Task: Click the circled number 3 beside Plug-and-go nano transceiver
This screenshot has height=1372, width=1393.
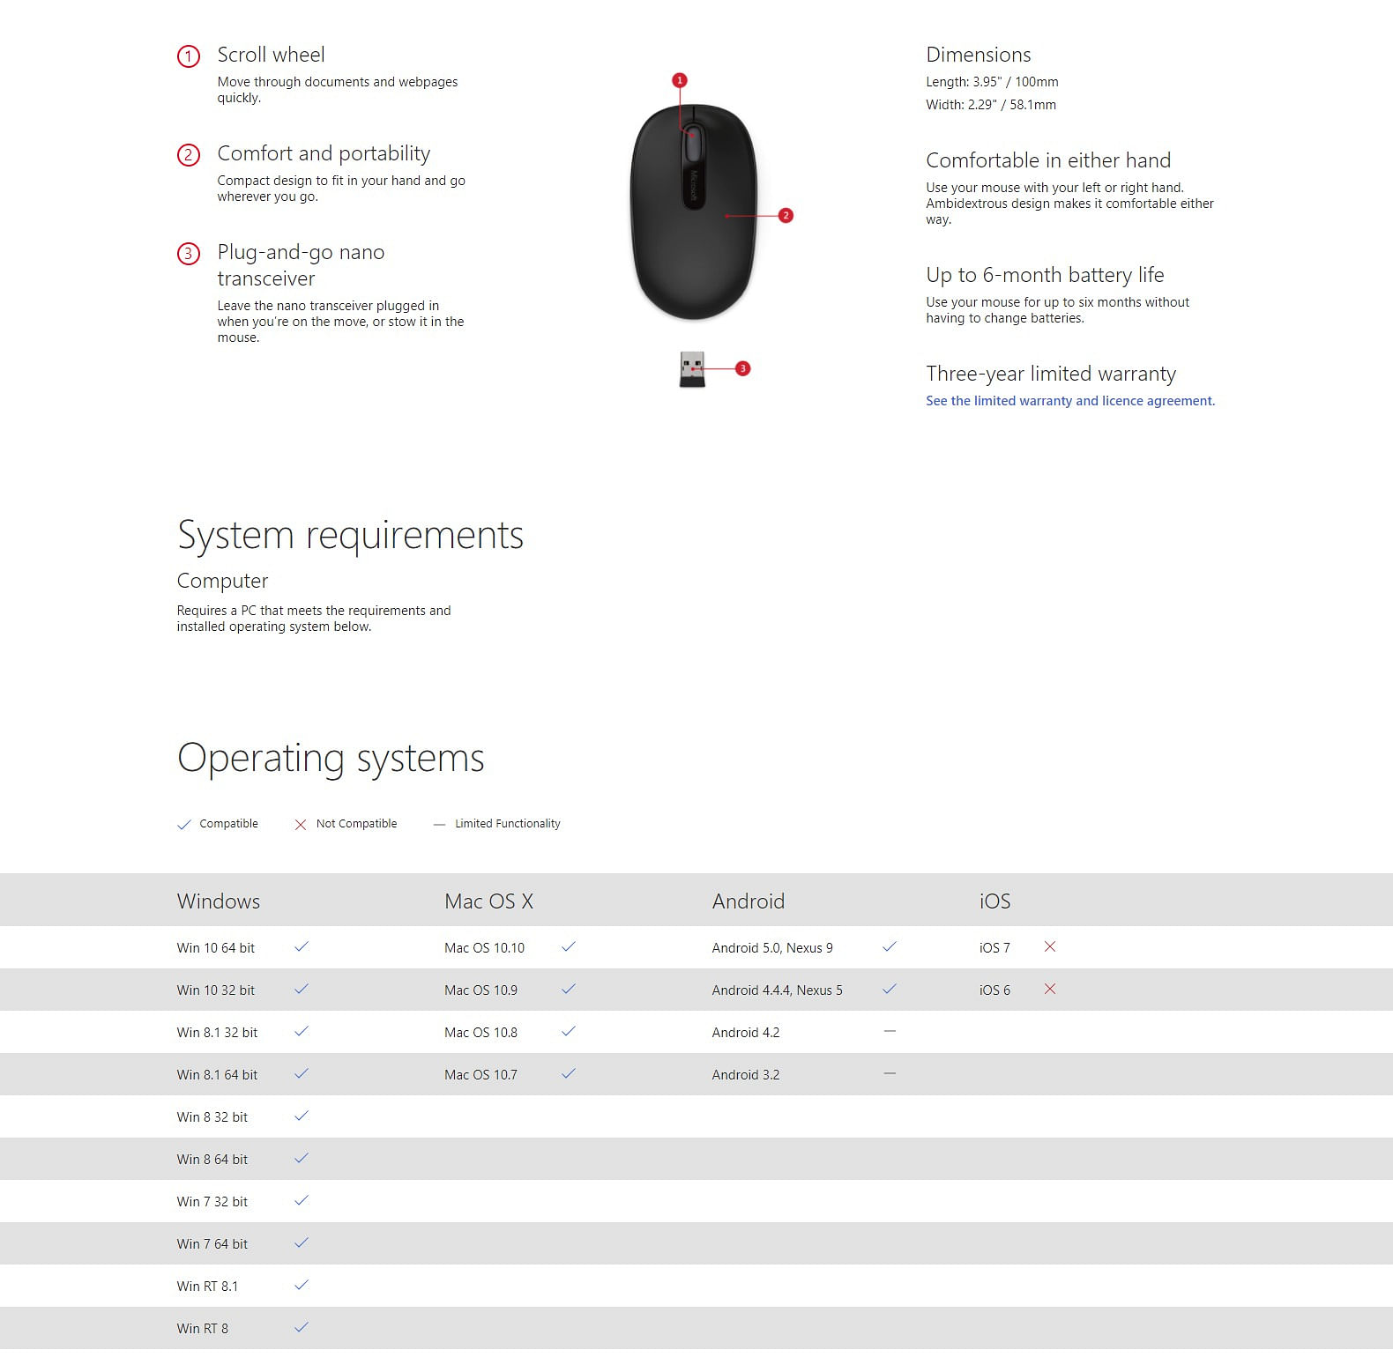Action: pyautogui.click(x=189, y=254)
